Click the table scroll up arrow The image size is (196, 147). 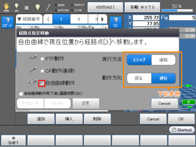pos(106,27)
